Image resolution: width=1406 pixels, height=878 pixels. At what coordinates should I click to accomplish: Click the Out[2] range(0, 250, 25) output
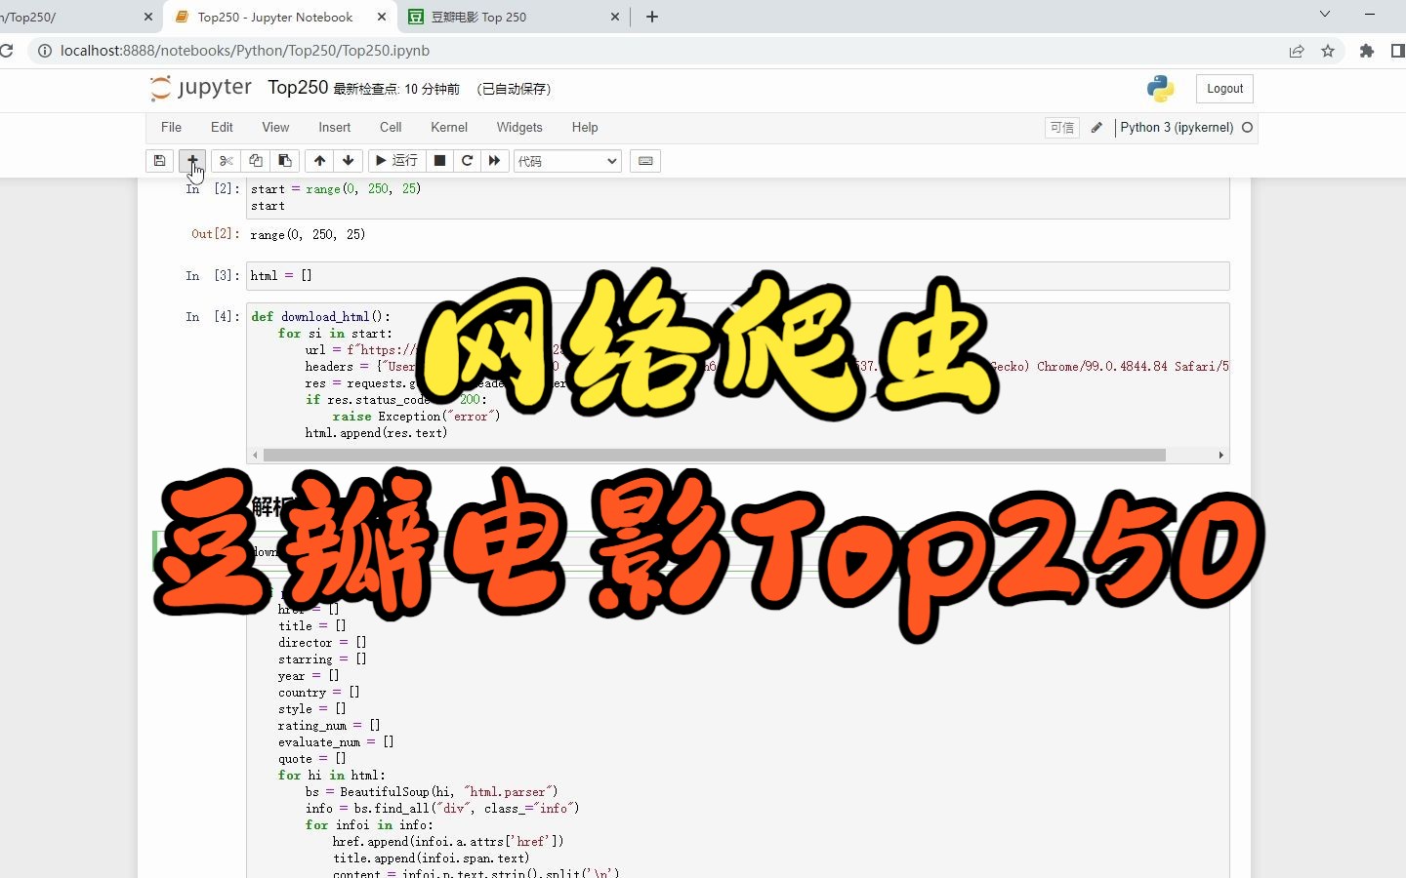coord(308,235)
